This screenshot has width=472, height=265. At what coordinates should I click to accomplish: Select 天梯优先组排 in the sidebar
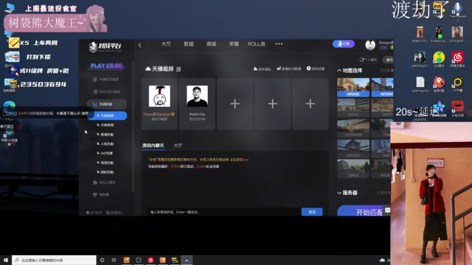(106, 79)
